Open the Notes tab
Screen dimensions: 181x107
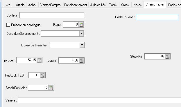(137, 5)
